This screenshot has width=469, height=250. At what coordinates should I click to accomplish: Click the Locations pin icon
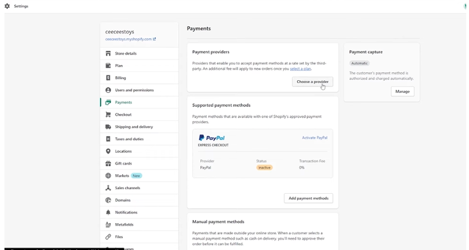[x=108, y=151]
